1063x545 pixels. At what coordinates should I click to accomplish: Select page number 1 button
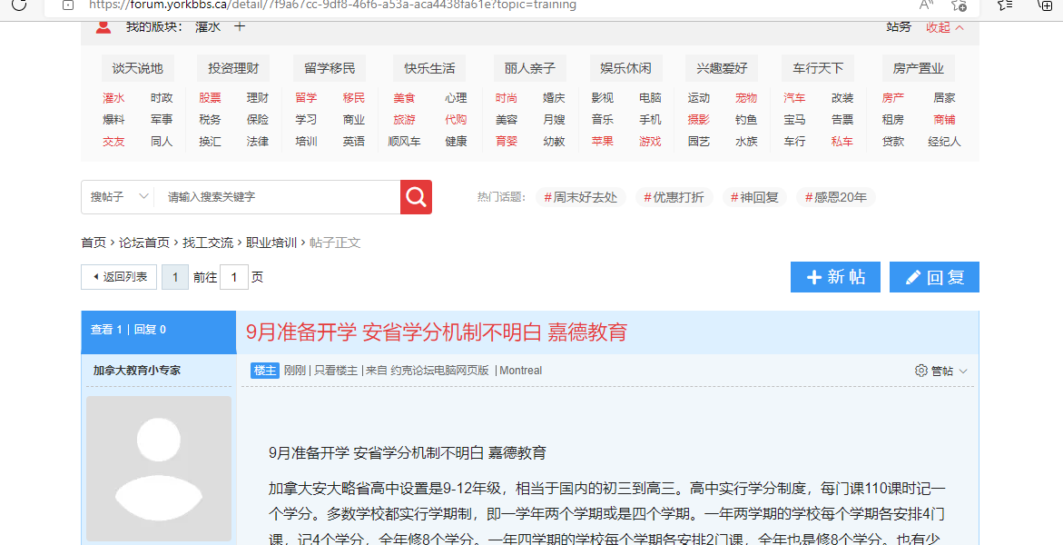[175, 277]
